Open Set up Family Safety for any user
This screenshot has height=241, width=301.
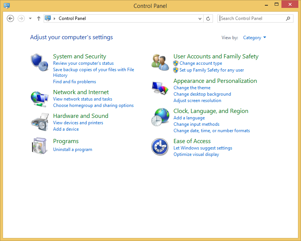212,70
